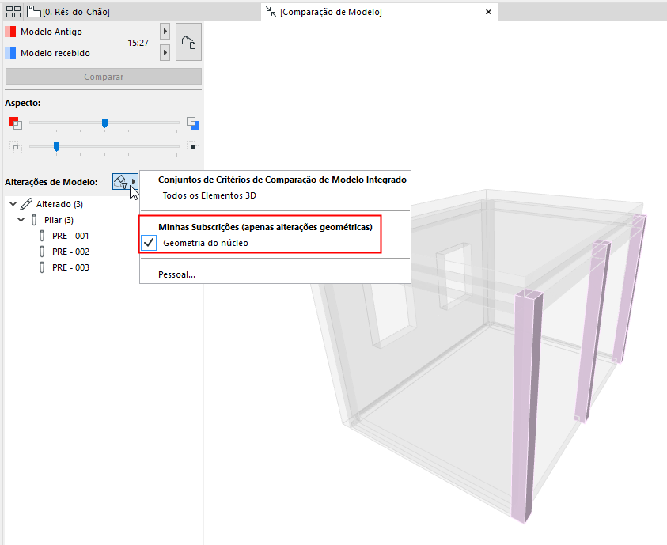This screenshot has height=545, width=667.
Task: Click the new-model blue overlay icon
Action: (x=193, y=123)
